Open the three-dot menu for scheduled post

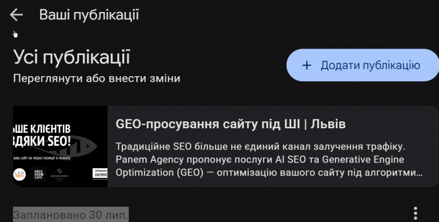tap(416, 213)
